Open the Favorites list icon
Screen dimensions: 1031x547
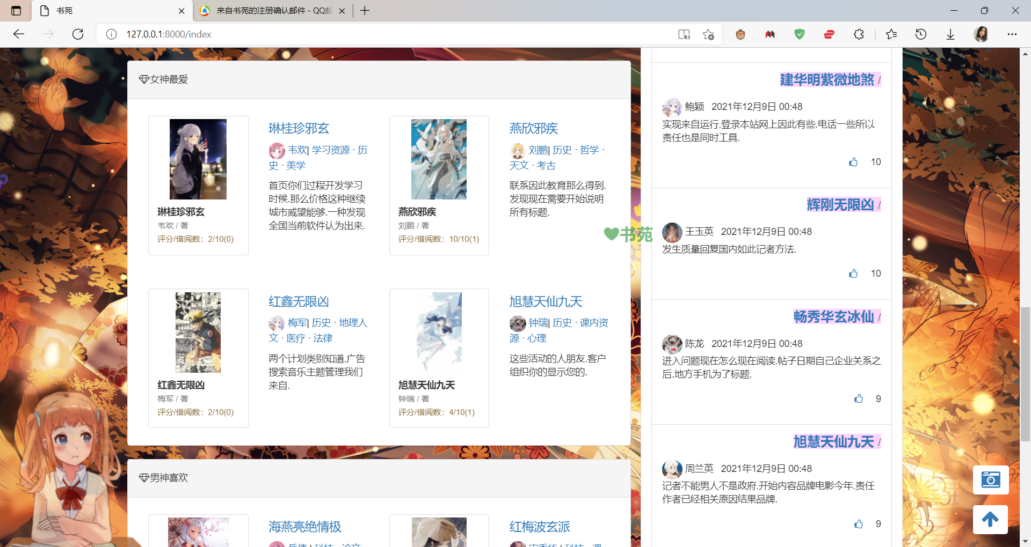tap(891, 34)
